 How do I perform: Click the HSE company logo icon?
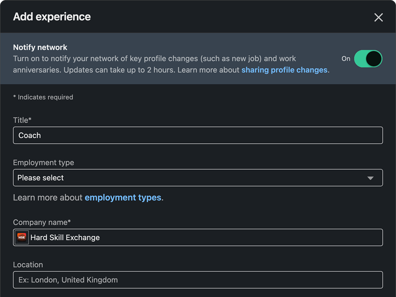click(22, 238)
